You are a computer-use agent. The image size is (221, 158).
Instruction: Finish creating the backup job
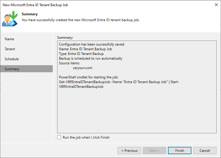(180, 151)
